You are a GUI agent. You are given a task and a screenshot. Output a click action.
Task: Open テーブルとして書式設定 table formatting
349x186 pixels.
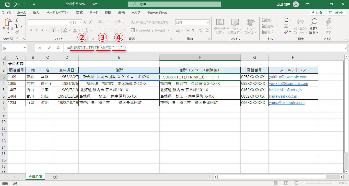coord(235,26)
